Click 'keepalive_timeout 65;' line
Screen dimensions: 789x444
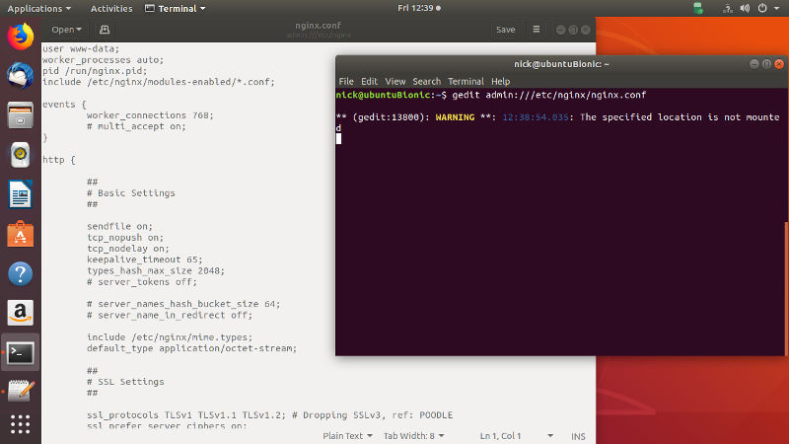pos(144,259)
